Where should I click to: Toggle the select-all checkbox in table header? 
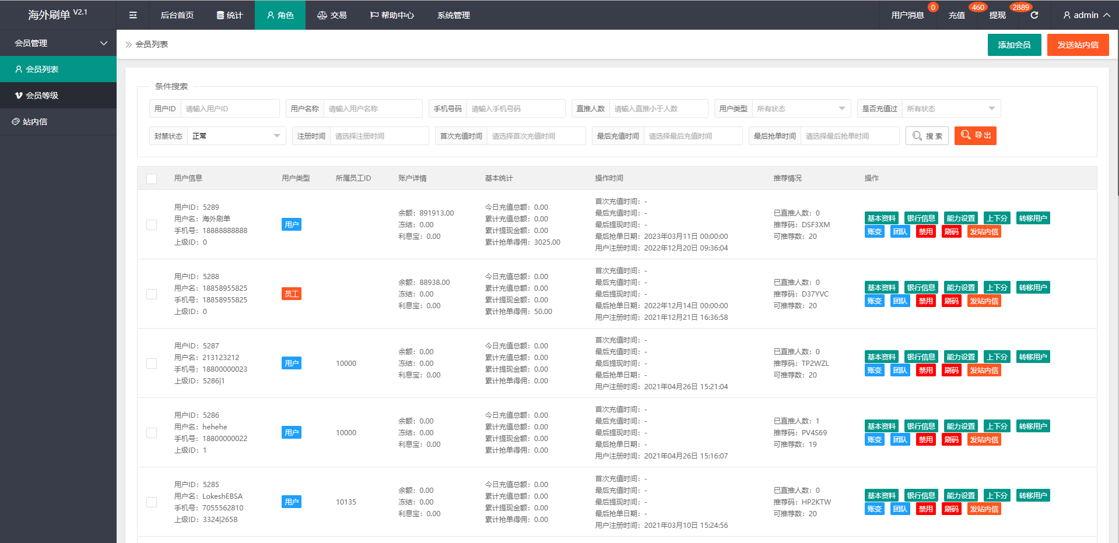(152, 179)
